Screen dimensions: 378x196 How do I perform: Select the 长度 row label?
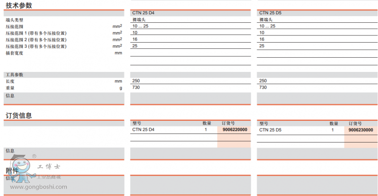(x=10, y=81)
